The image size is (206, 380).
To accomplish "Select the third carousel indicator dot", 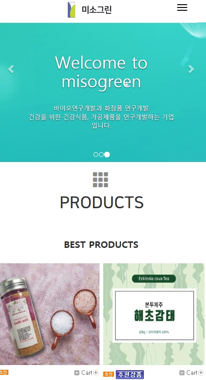I will [107, 155].
